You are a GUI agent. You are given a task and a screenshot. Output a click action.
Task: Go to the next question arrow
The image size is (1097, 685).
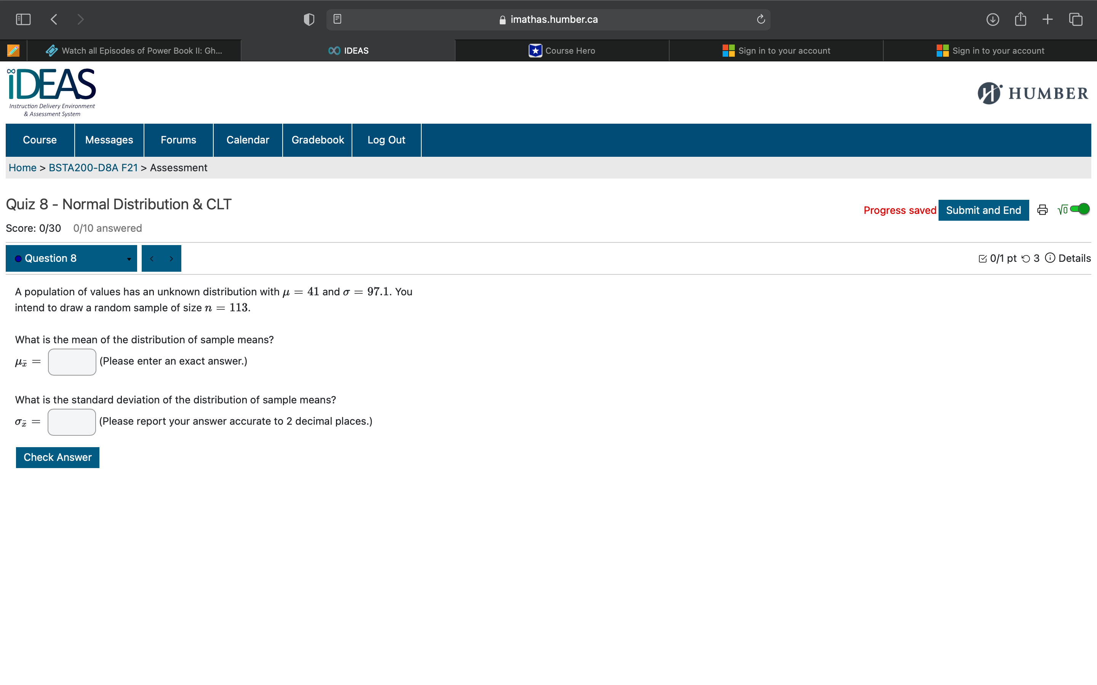171,259
